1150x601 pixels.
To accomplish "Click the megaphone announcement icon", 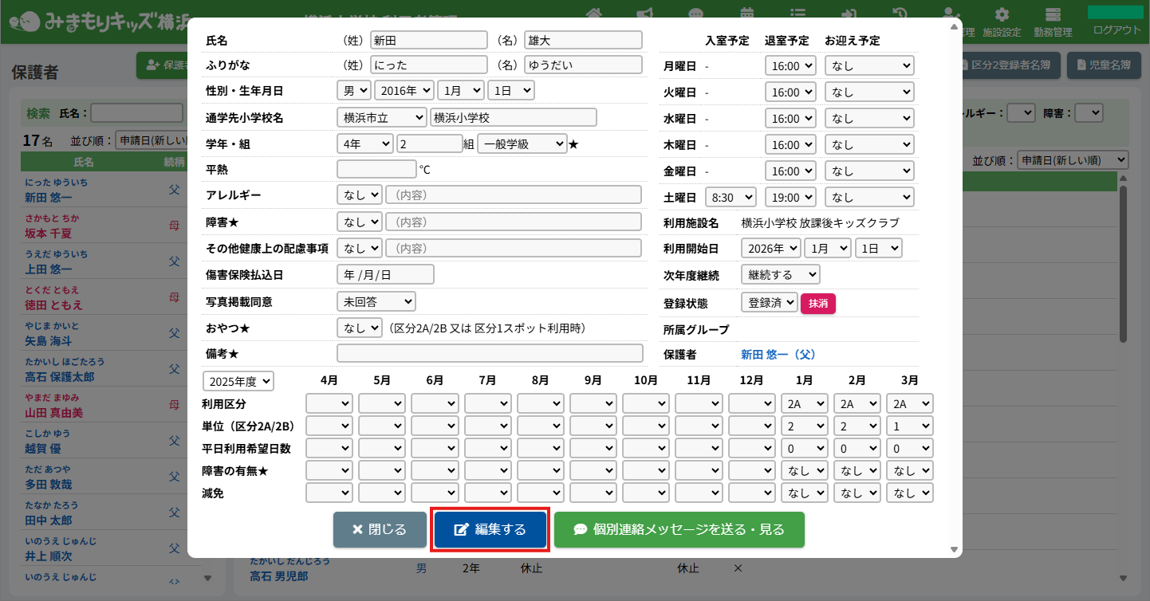I will coord(644,14).
